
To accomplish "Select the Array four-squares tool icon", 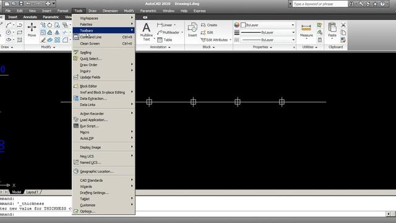I will [57, 40].
